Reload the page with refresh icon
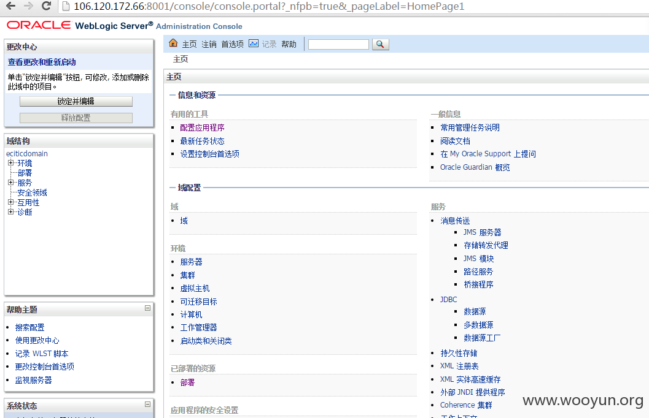This screenshot has width=649, height=418. pos(47,6)
